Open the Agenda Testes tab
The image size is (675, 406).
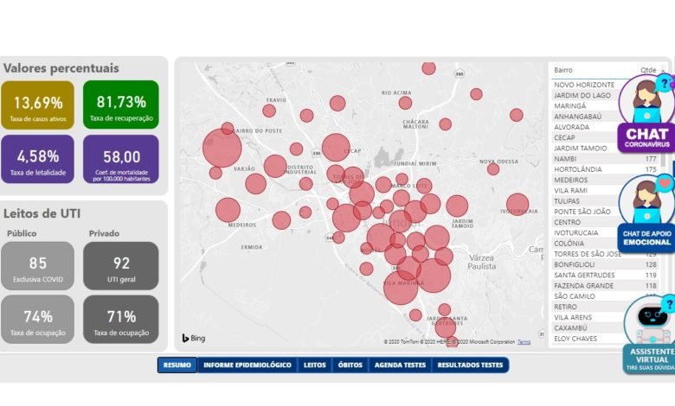(400, 365)
